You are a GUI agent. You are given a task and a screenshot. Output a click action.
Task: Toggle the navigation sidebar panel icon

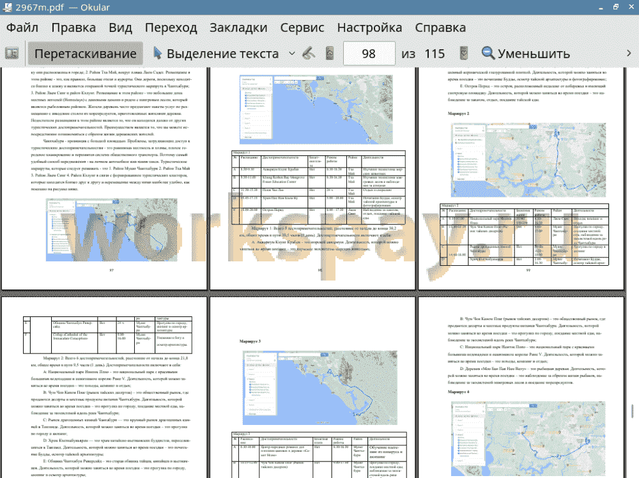12,54
